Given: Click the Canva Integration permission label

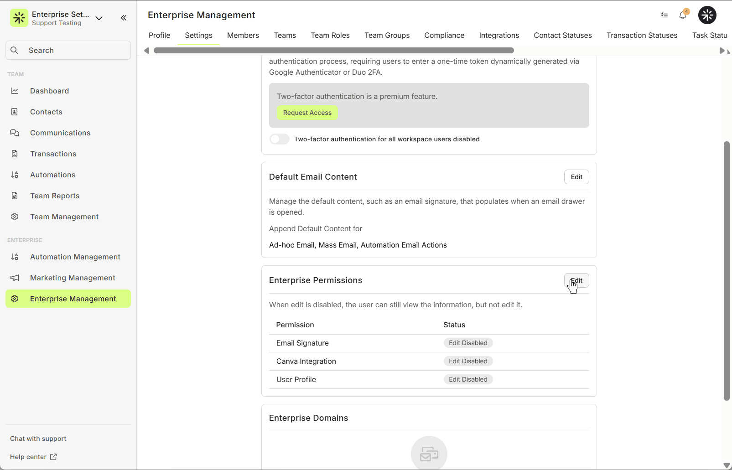Looking at the screenshot, I should tap(306, 361).
